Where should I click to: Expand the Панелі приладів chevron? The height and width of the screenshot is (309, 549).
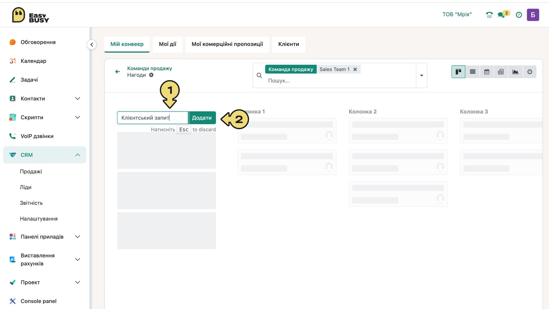tap(77, 237)
